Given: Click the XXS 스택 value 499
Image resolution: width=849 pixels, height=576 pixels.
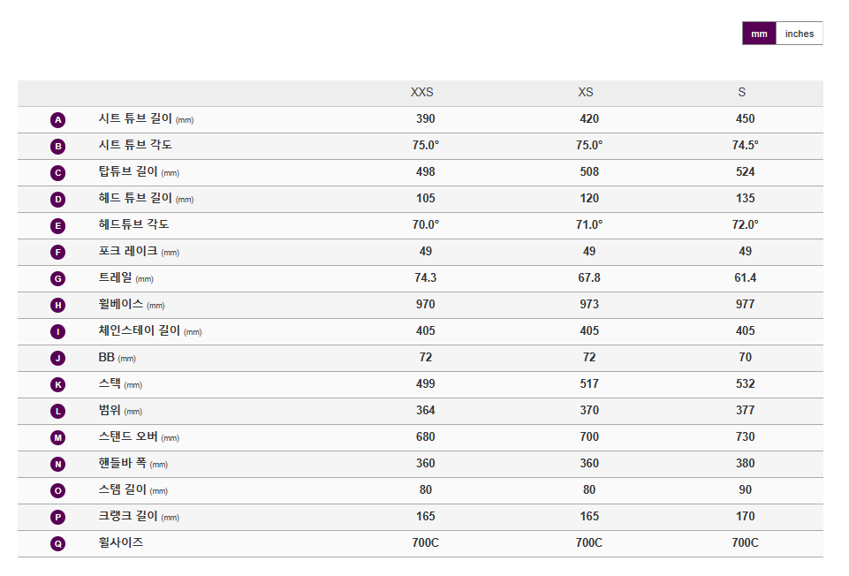Looking at the screenshot, I should [x=426, y=384].
